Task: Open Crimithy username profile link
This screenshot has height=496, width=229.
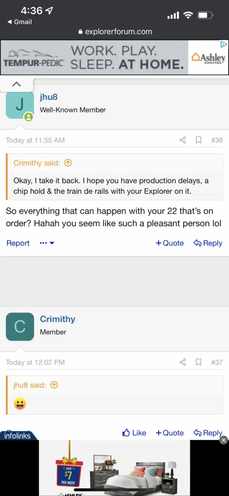Action: coord(58,319)
